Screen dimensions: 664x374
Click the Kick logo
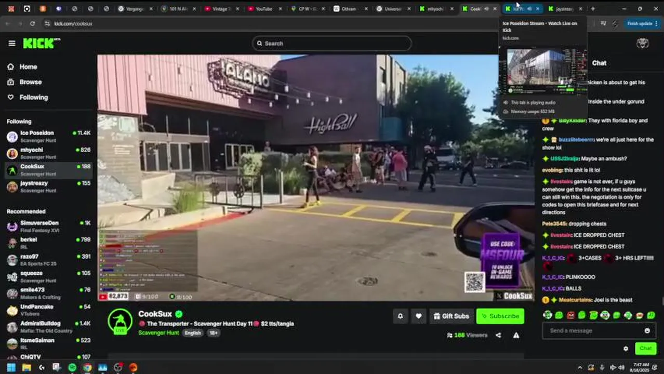[x=41, y=43]
